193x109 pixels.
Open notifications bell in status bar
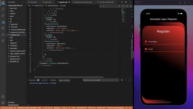130,108
